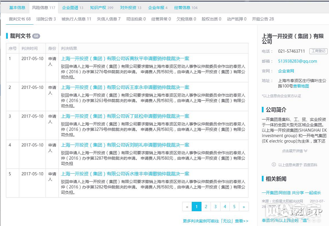Viewport: 329px width, 226px height.
Task: Open the 经营信息 104 tab
Action: tap(186, 8)
